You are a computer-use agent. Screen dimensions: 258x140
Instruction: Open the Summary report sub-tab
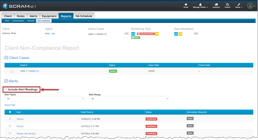coord(31,21)
